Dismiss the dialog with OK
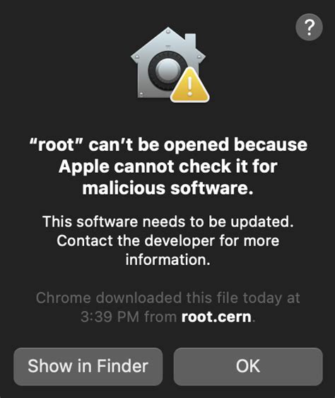 pyautogui.click(x=248, y=366)
